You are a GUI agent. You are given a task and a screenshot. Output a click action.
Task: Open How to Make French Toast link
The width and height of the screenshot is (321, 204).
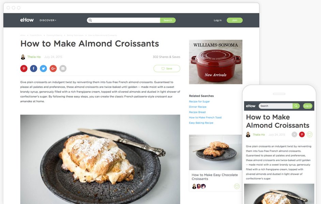pyautogui.click(x=205, y=117)
